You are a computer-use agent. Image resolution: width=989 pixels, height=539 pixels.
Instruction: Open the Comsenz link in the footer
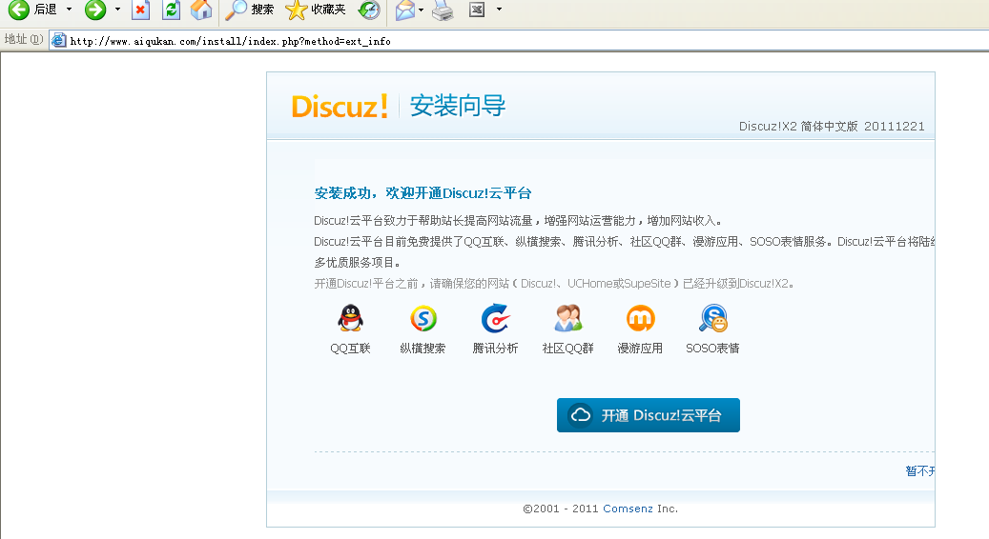628,509
